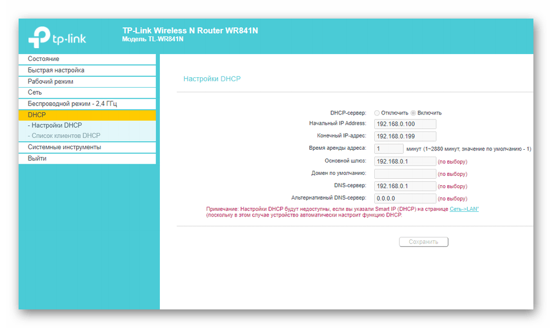Follow the Сеть->LAN link
Image resolution: width=552 pixels, height=328 pixels.
point(464,209)
